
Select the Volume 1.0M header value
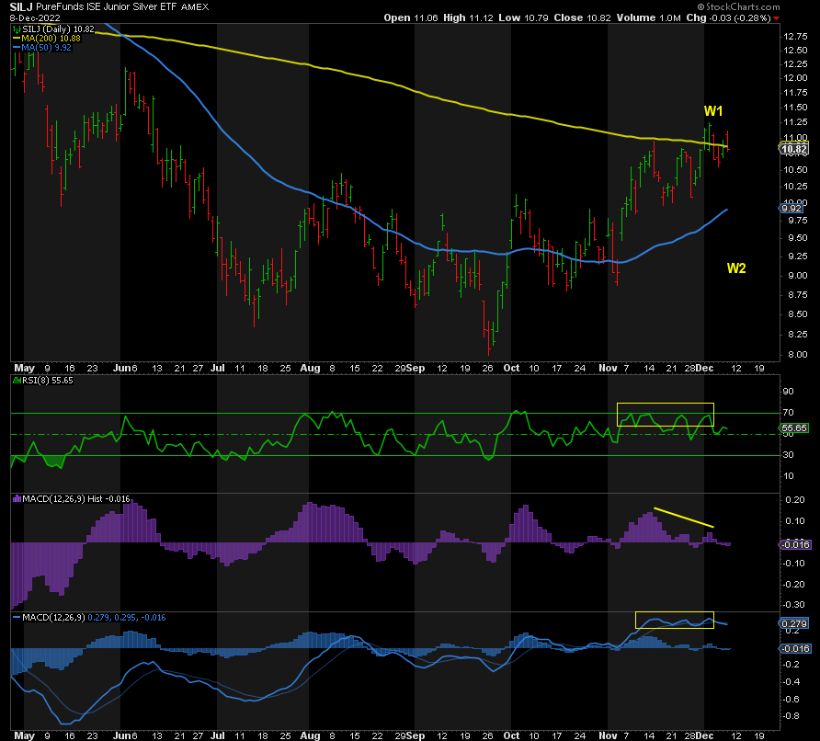648,17
